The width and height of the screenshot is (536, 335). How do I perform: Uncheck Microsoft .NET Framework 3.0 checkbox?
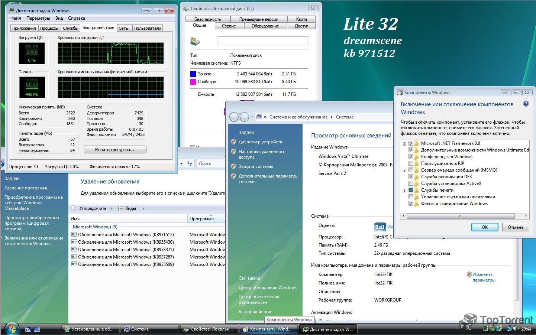coord(411,143)
